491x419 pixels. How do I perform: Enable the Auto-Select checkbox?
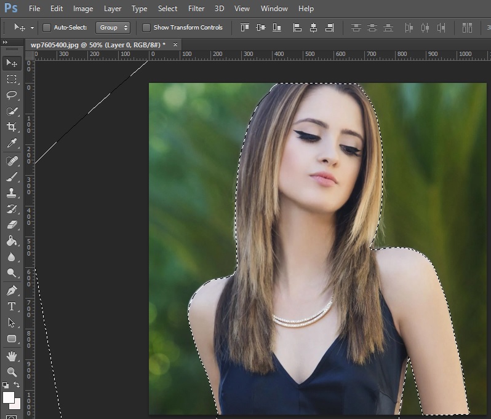(x=47, y=28)
